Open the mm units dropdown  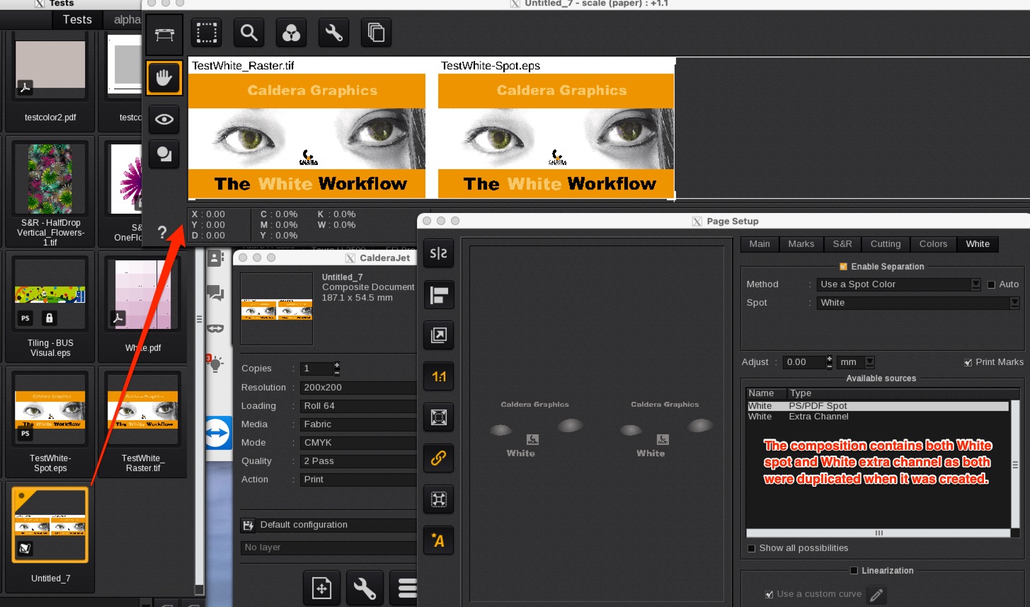pos(869,362)
